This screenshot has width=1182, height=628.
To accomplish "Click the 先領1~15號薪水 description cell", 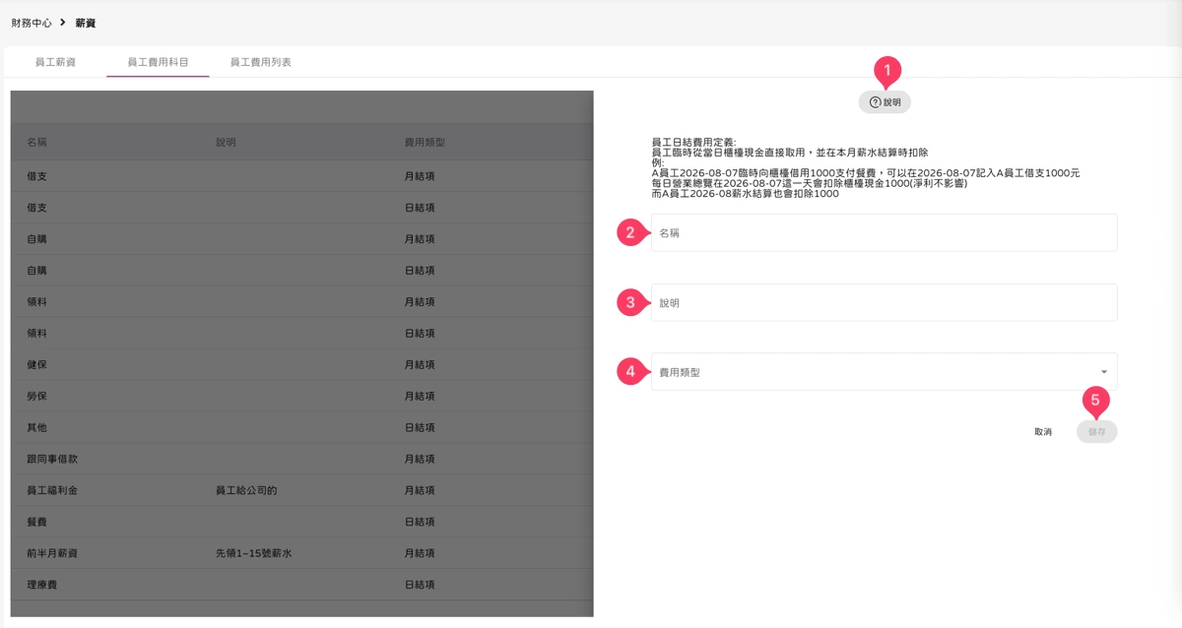I will 254,553.
